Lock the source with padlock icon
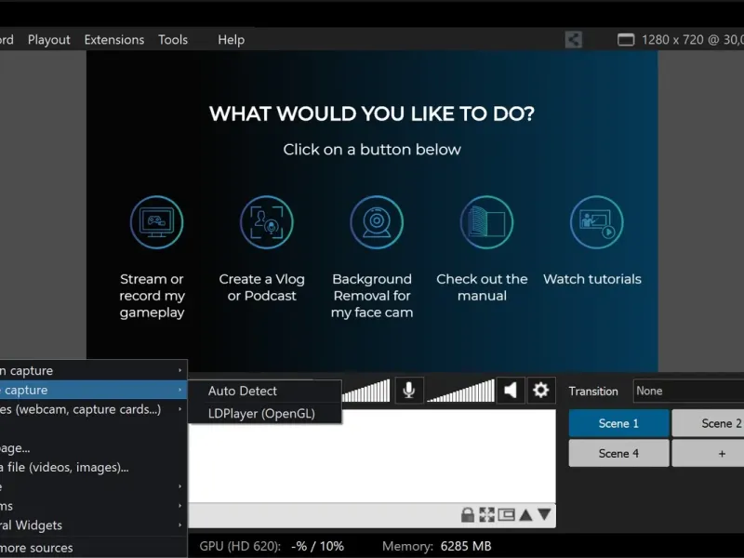 tap(468, 515)
